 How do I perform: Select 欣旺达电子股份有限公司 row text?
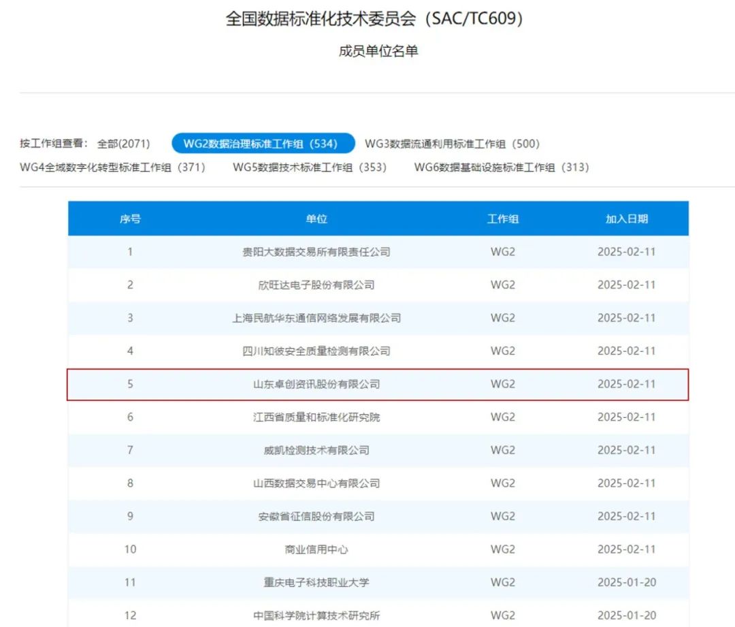point(316,285)
